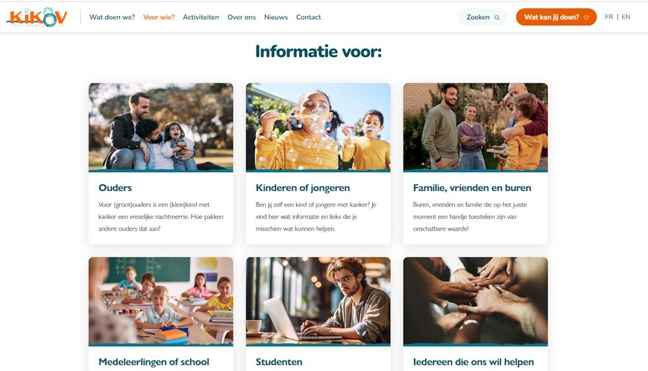Switch language to EN
The image size is (648, 371).
tap(626, 17)
